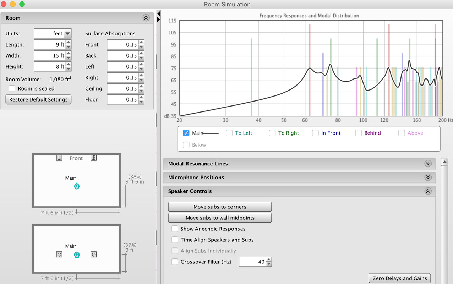This screenshot has height=284, width=453.
Task: Click the Front label in top room view
Action: [x=76, y=158]
